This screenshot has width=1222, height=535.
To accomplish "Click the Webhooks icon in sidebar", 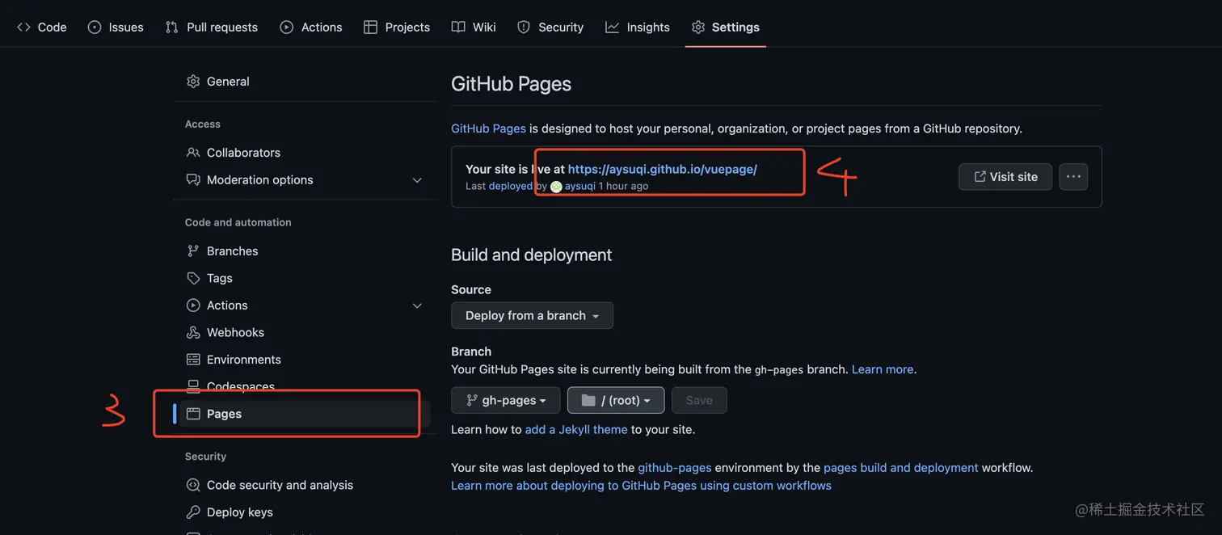I will coord(193,332).
